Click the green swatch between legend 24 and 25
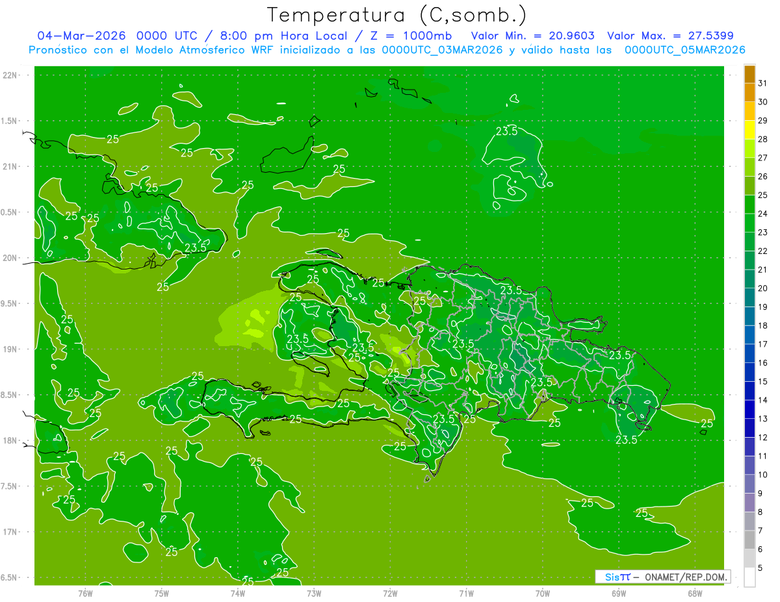The width and height of the screenshot is (780, 602). 749,204
